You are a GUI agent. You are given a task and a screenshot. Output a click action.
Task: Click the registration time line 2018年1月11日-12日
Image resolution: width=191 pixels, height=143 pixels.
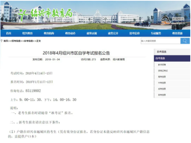[32, 82]
